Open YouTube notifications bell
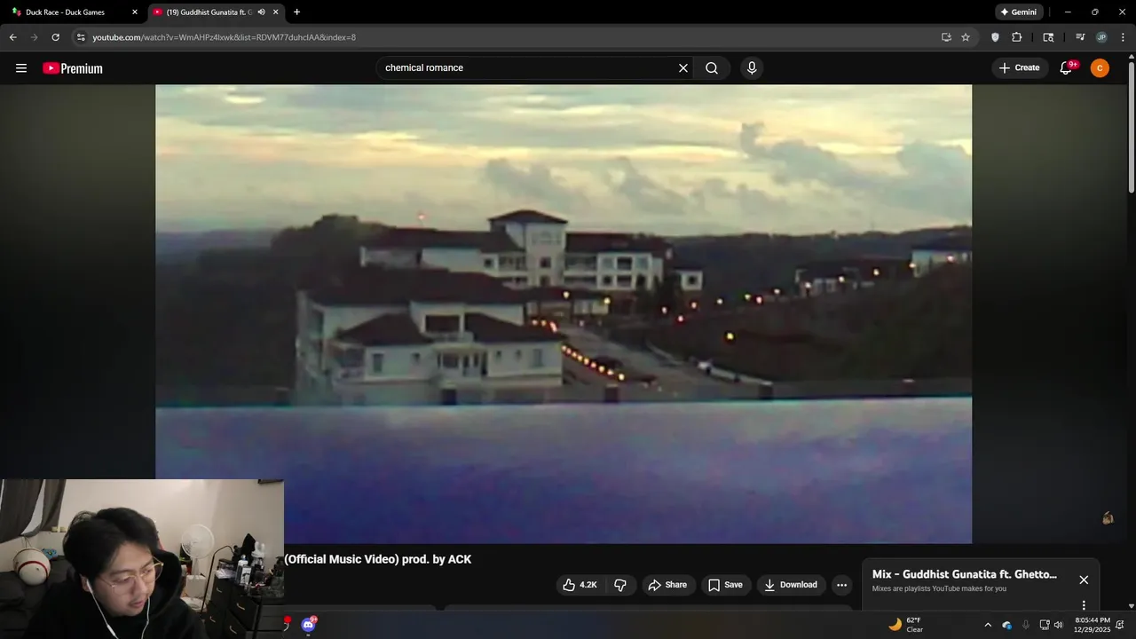Screen dimensions: 1136x639 [1067, 68]
